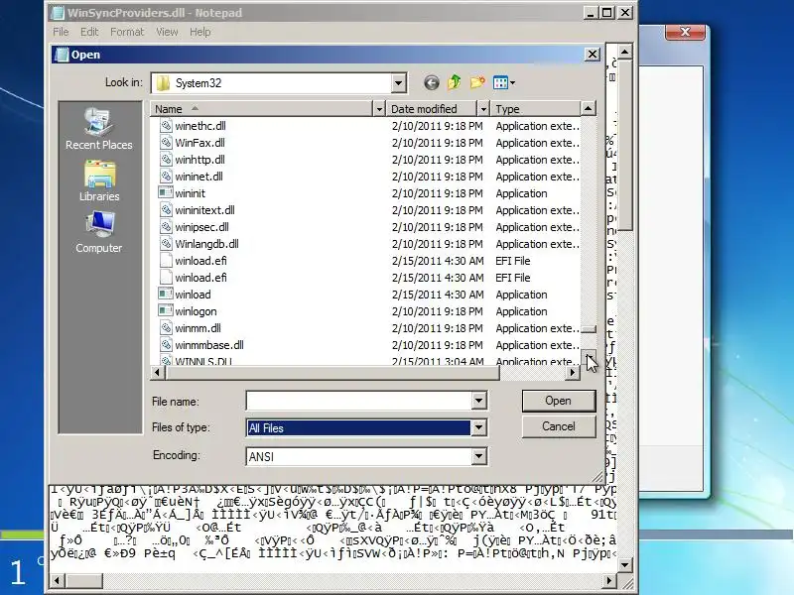Screen dimensions: 794x595
Task: Expand the Encoding dropdown arrow
Action: tap(478, 456)
